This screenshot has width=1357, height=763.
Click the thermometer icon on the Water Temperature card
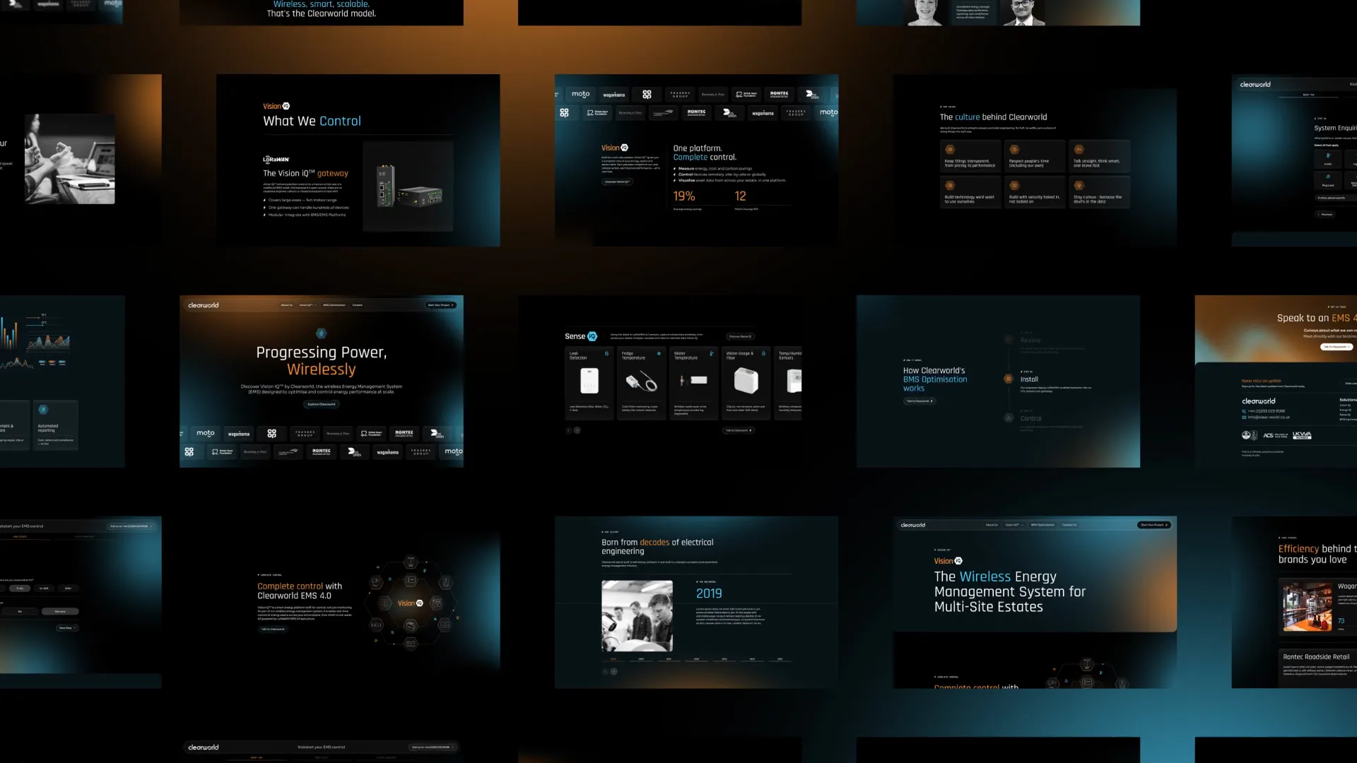[711, 353]
